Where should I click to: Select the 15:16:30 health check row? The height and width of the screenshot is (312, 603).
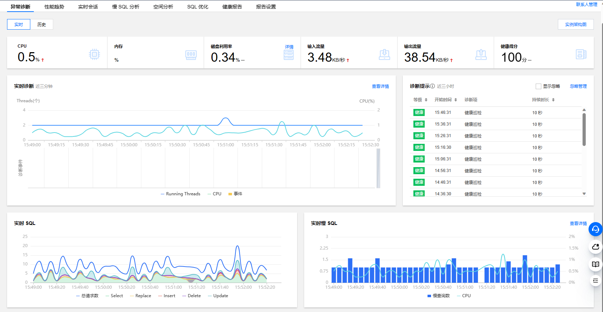[496, 147]
